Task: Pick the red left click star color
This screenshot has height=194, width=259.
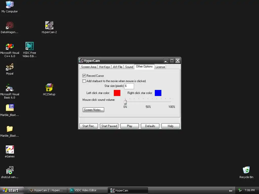Action: coord(117,93)
